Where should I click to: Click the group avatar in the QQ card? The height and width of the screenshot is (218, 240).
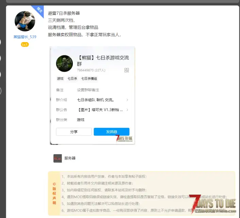(64, 63)
